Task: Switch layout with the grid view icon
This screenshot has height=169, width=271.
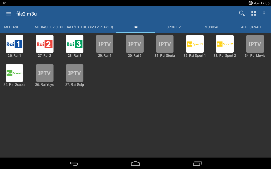Action: 253,14
